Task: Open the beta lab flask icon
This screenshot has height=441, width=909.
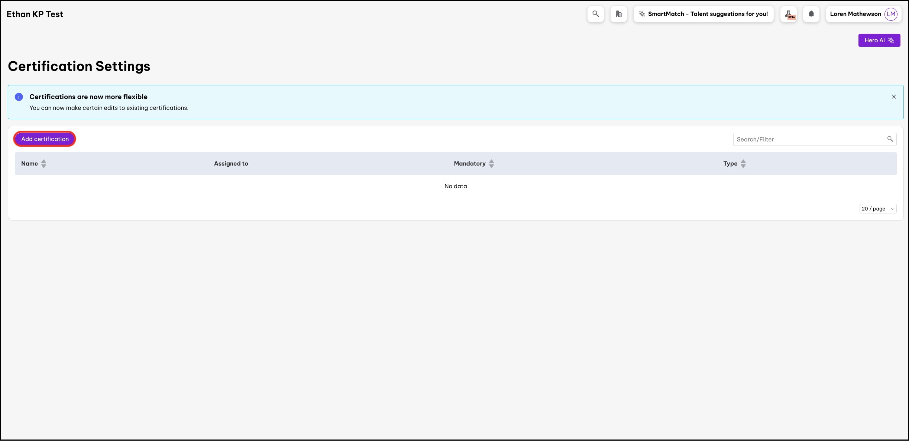Action: click(x=788, y=14)
